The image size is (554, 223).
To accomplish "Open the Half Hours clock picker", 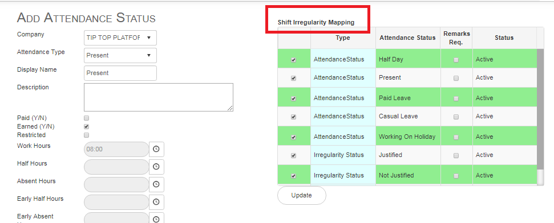I will coord(156,167).
